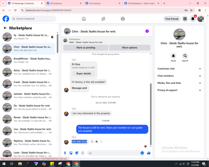
Task: Click the Mark as pending button
Action: pos(86,48)
